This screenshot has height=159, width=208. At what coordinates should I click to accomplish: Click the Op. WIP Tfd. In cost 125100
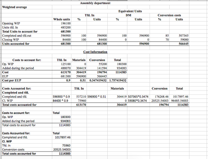[66, 64]
